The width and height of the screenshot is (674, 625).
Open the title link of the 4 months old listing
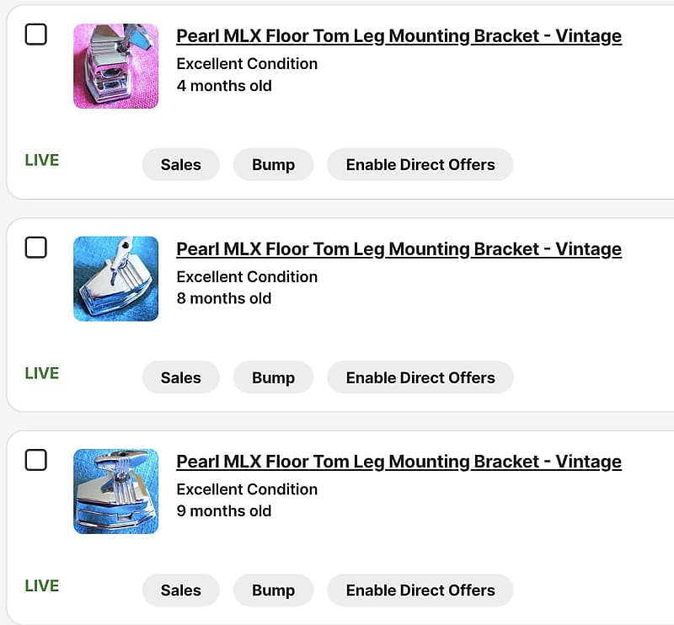[x=399, y=36]
